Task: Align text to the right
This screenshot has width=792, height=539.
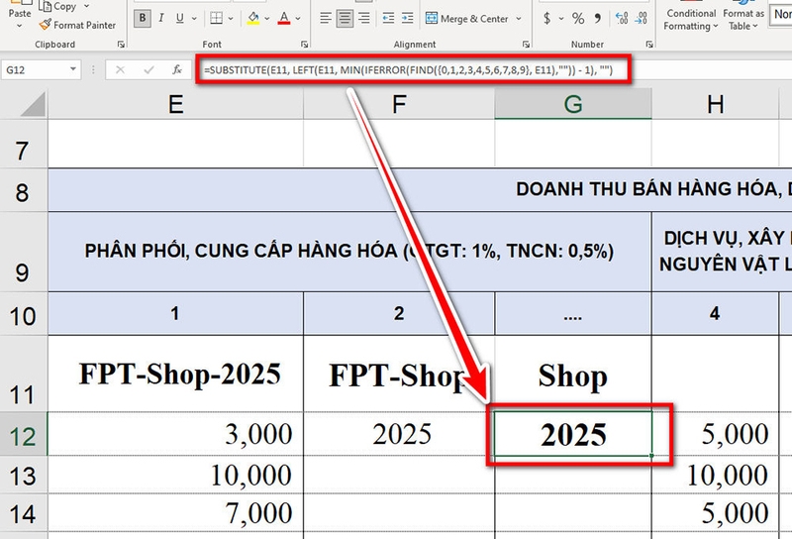Action: pyautogui.click(x=363, y=19)
